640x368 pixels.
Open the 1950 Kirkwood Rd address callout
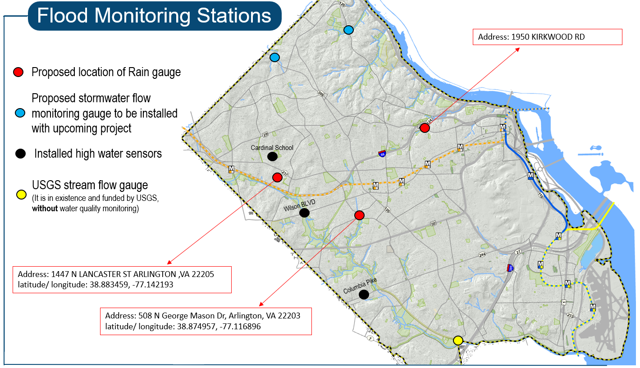point(547,37)
